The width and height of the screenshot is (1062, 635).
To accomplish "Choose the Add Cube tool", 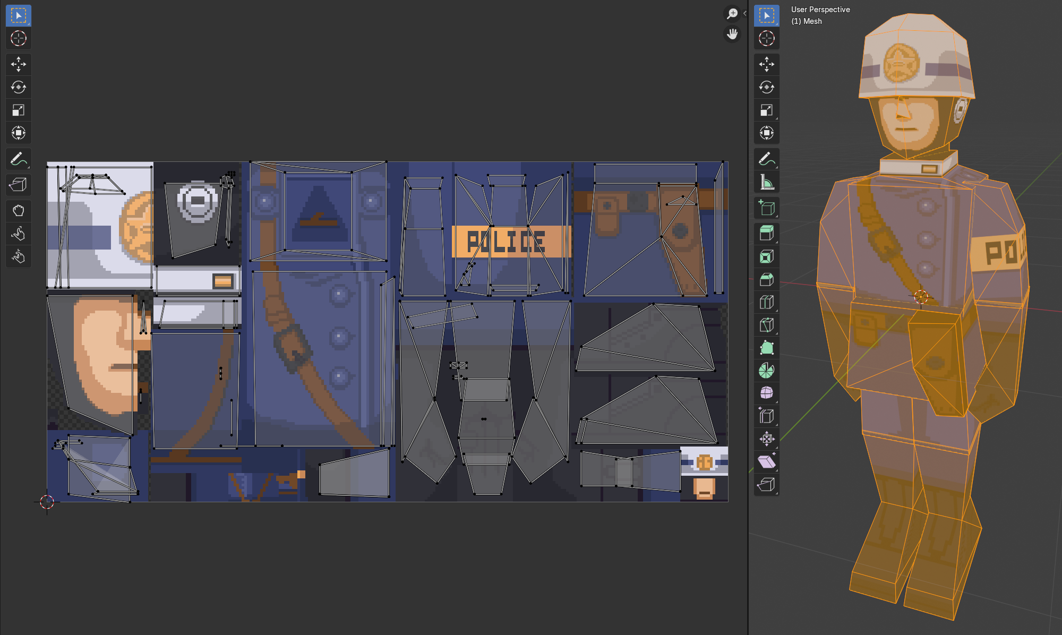I will tap(767, 208).
